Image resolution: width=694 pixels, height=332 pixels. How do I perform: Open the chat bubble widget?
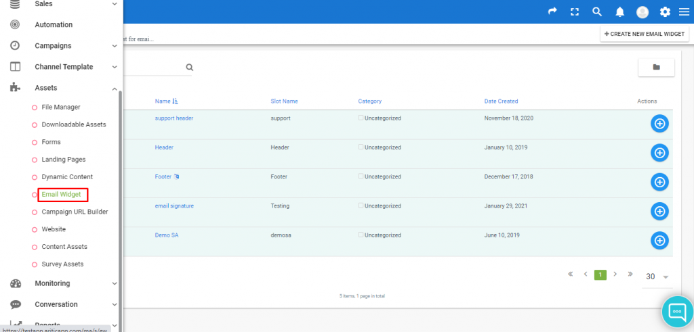coord(677,311)
